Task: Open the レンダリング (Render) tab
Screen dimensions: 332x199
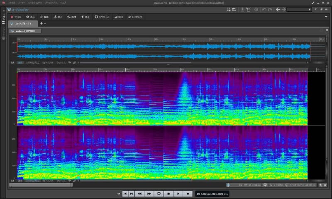Action: [135, 17]
